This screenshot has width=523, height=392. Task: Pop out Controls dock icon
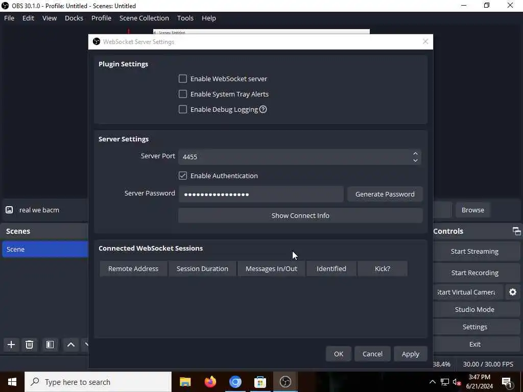(517, 231)
